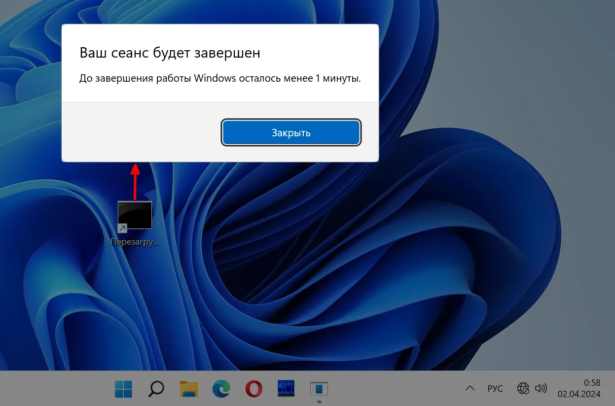
Task: Open the РУС input language switcher
Action: click(495, 388)
